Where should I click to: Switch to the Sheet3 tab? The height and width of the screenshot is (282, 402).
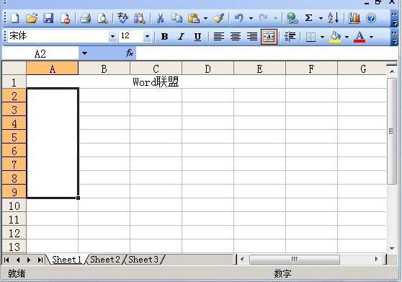click(143, 260)
